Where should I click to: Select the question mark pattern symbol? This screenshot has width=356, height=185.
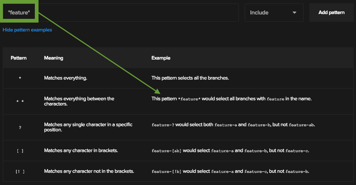[x=20, y=127]
